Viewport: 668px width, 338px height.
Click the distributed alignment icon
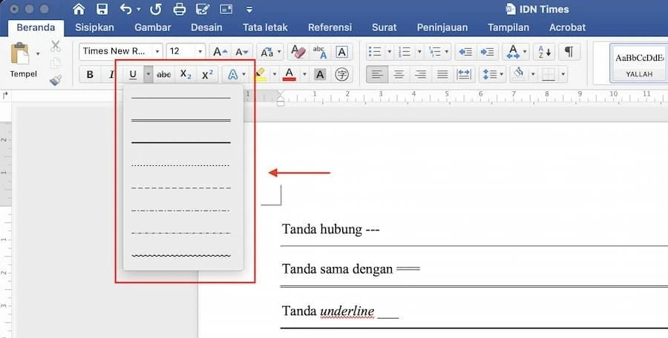click(x=463, y=75)
